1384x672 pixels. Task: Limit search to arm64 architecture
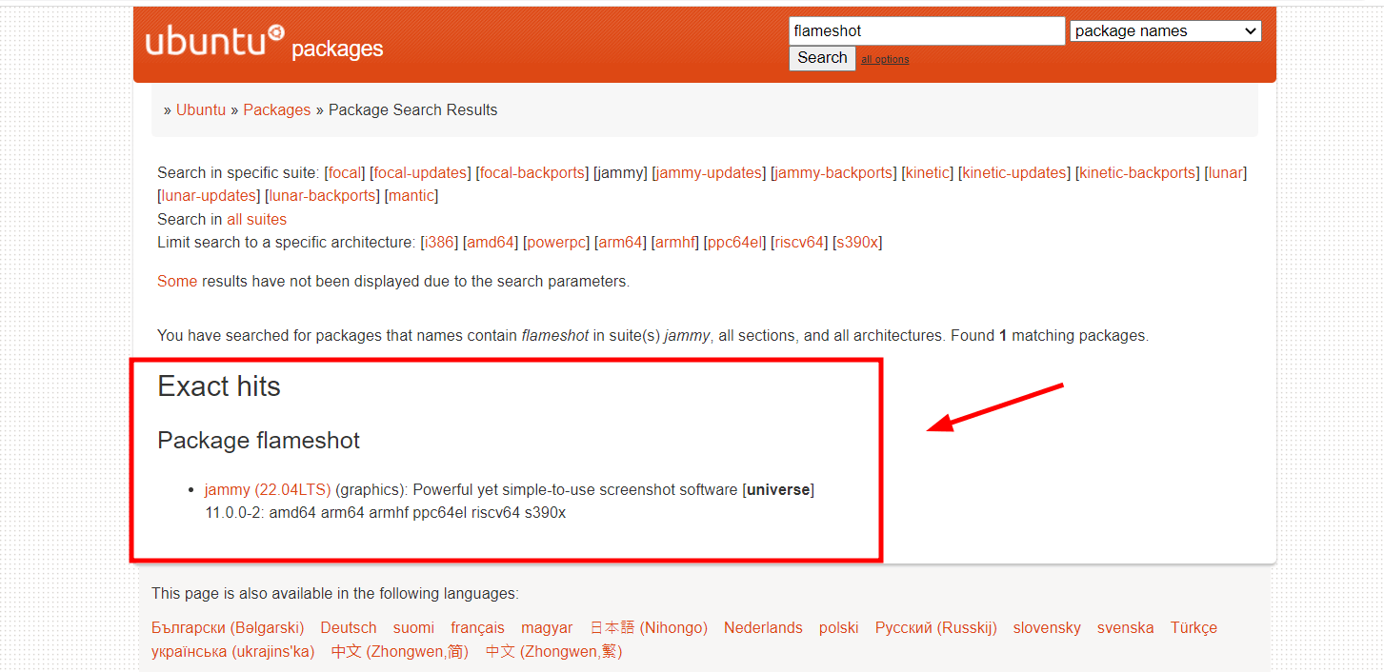pyautogui.click(x=621, y=242)
